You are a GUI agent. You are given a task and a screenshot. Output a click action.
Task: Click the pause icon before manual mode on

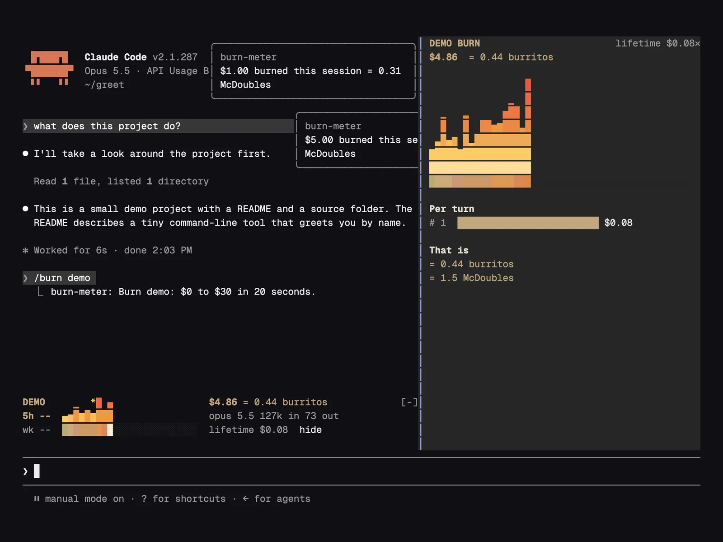(37, 499)
